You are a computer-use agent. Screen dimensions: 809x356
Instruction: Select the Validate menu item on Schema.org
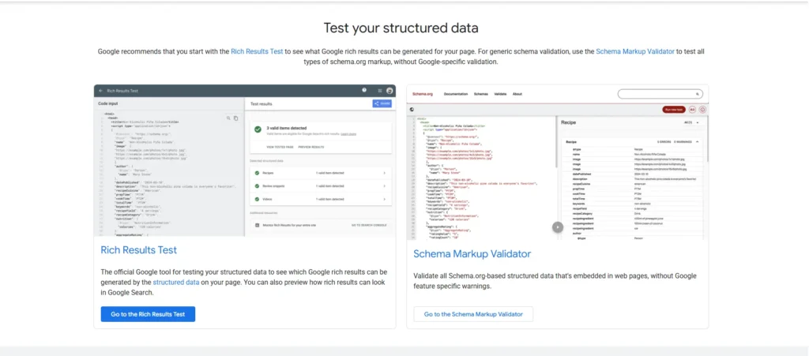pos(499,94)
